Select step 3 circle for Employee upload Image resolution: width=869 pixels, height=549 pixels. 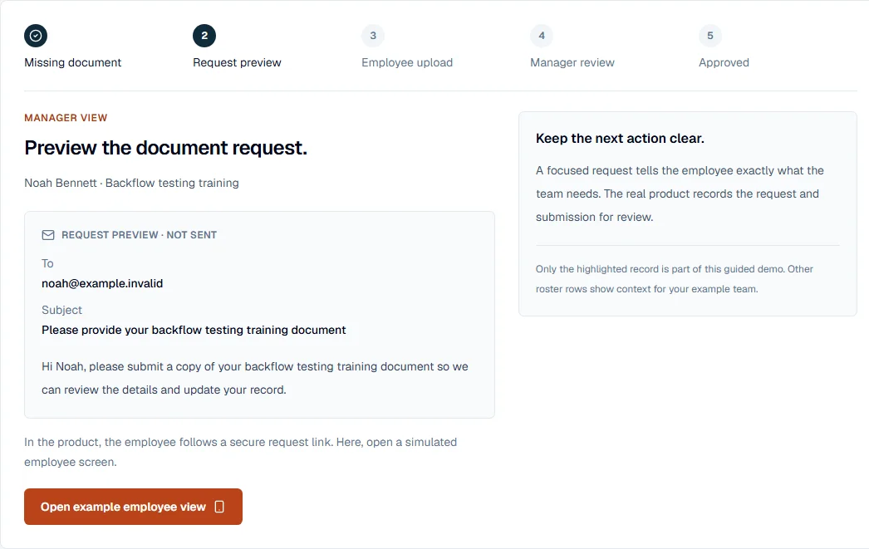click(x=373, y=36)
